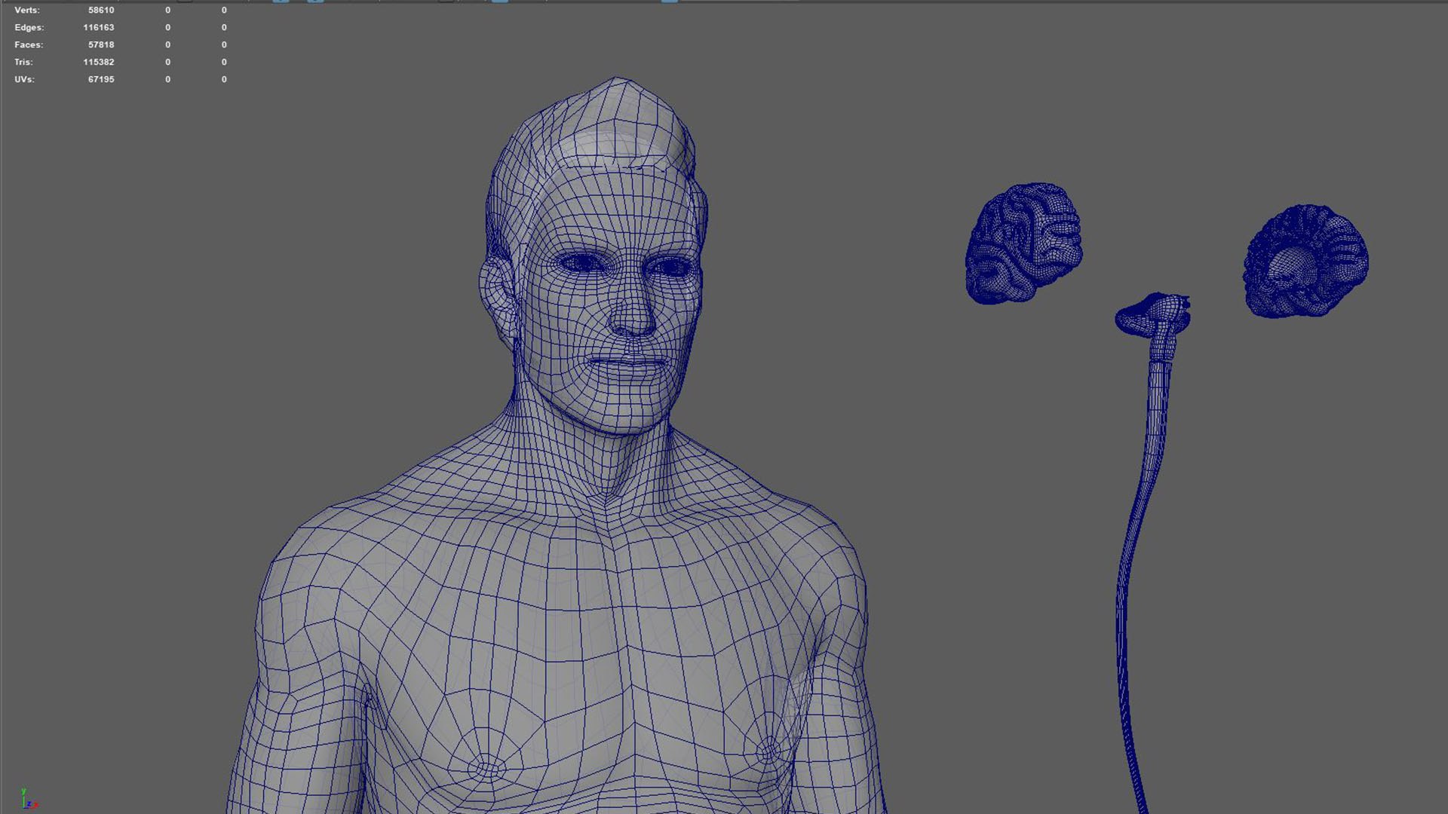1448x814 pixels.
Task: Click the XYZ axis orientation gizmo
Action: tap(29, 799)
